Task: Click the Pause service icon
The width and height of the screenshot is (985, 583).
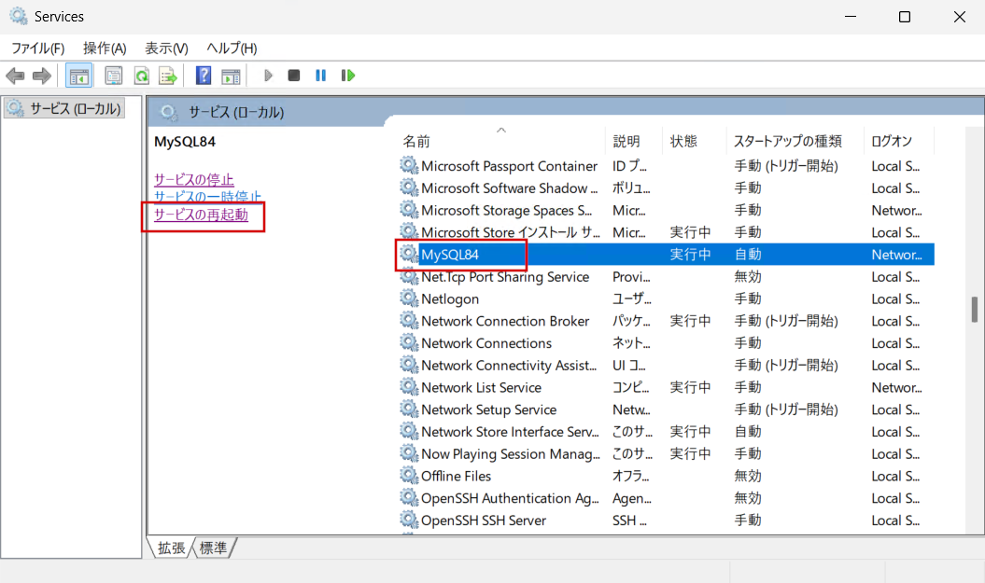Action: [320, 76]
